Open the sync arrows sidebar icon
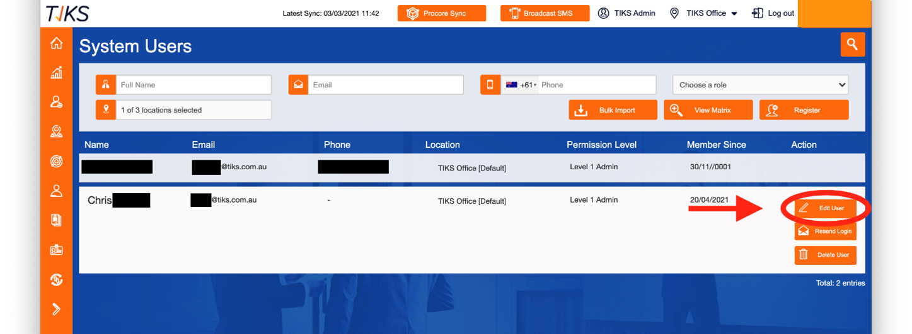This screenshot has height=334, width=912. point(56,279)
